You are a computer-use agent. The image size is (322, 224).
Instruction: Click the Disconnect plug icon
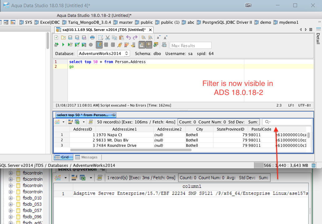[x=126, y=45]
